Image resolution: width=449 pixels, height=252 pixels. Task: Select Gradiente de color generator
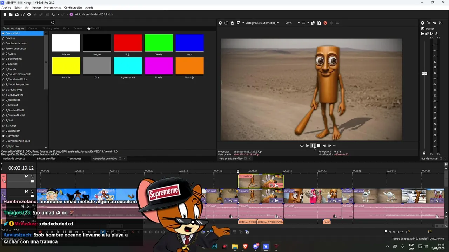(16, 43)
